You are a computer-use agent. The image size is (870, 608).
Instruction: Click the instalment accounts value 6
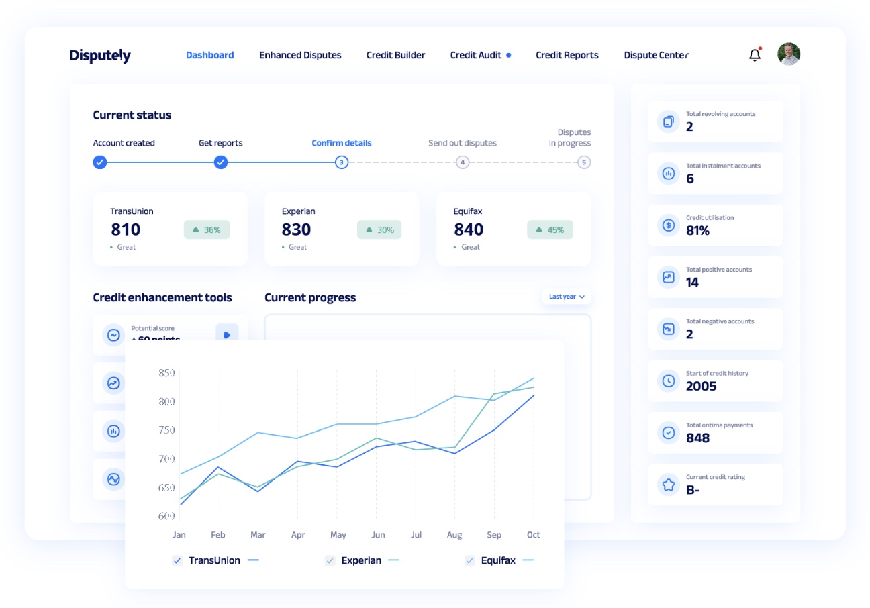690,179
